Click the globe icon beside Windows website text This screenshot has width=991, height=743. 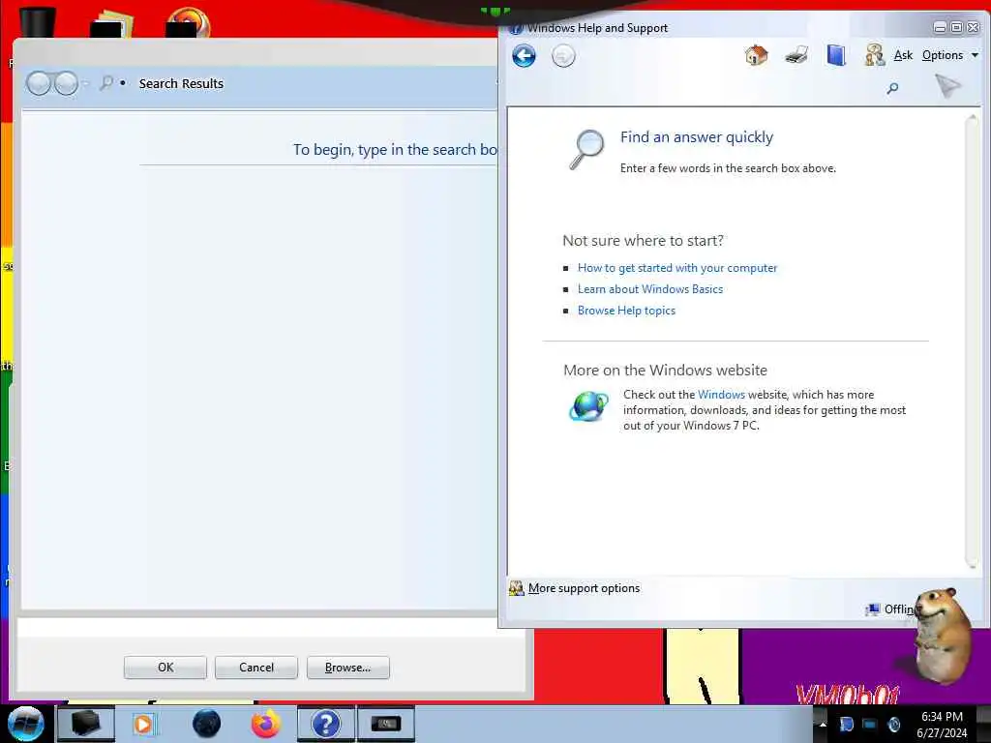(x=587, y=405)
